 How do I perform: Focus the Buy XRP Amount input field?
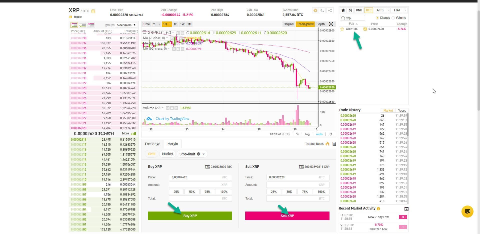coord(200,185)
